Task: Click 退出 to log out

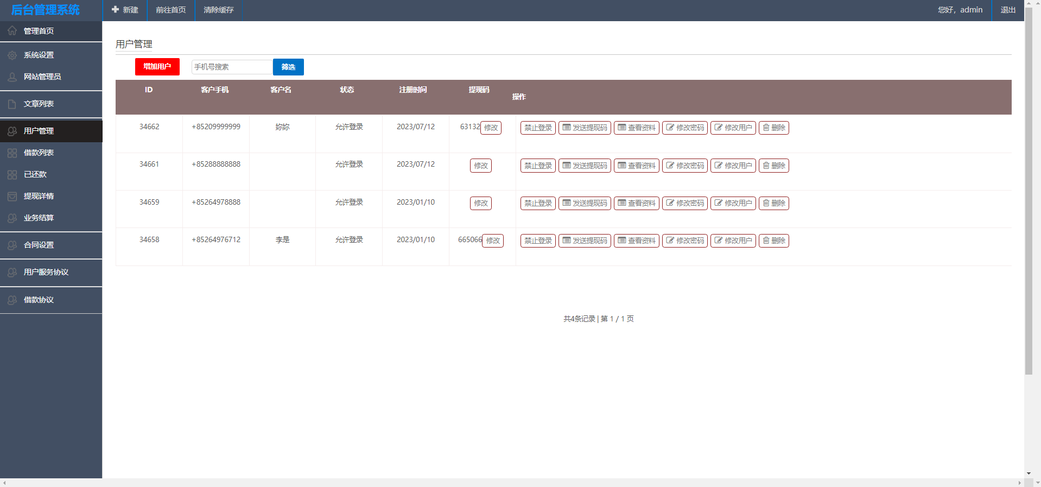Action: tap(1008, 10)
